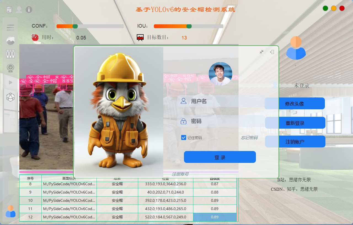Click the green circle window button

[x=325, y=8]
